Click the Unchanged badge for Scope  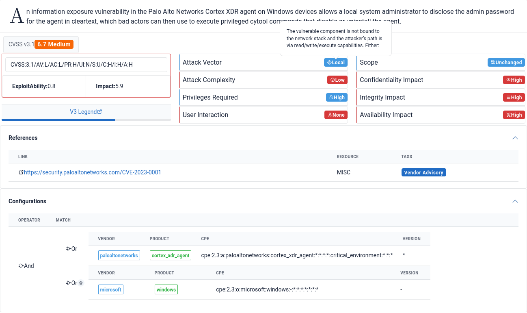(506, 62)
